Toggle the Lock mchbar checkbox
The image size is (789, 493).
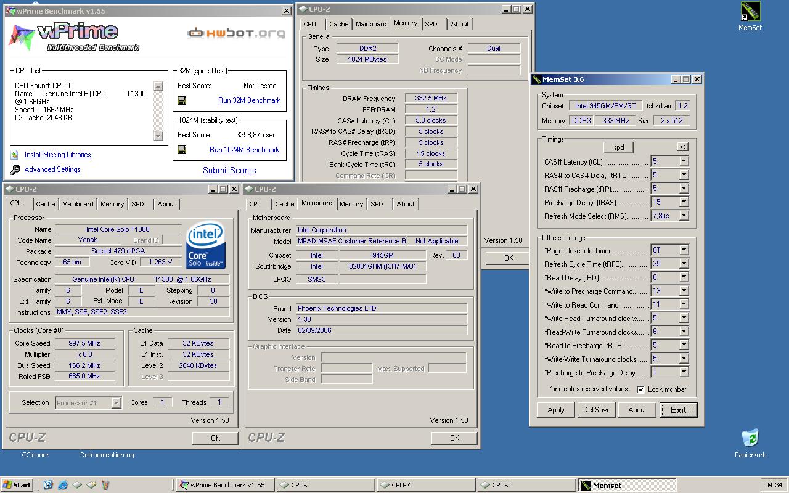click(x=640, y=389)
